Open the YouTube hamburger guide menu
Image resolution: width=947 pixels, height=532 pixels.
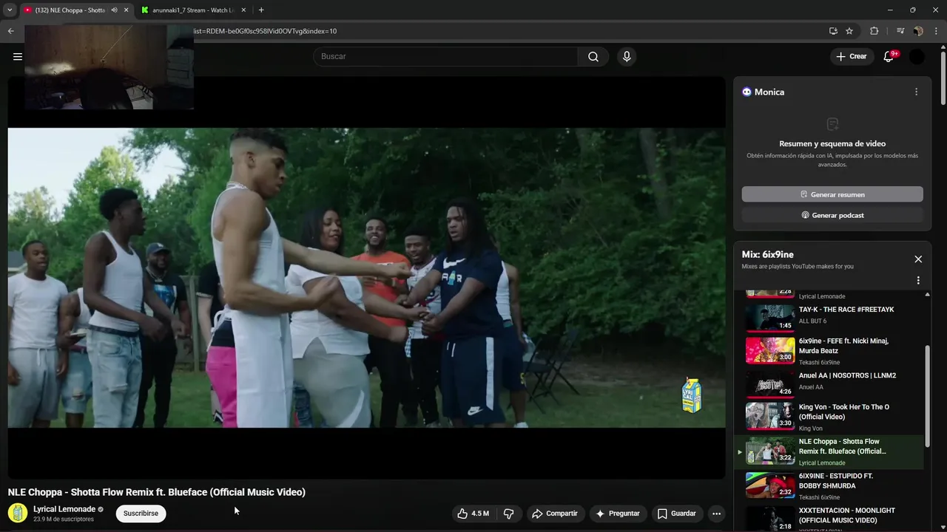click(x=18, y=56)
